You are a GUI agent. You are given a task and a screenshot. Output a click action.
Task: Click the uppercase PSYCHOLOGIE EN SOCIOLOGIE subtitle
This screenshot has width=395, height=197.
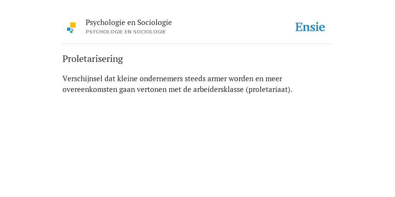tap(126, 32)
